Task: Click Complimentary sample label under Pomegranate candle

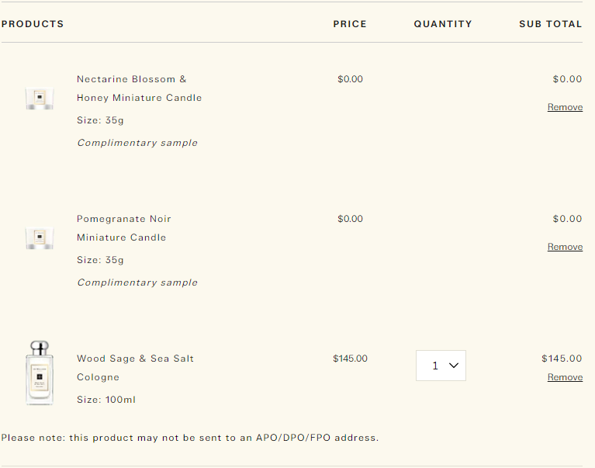Action: coord(137,283)
